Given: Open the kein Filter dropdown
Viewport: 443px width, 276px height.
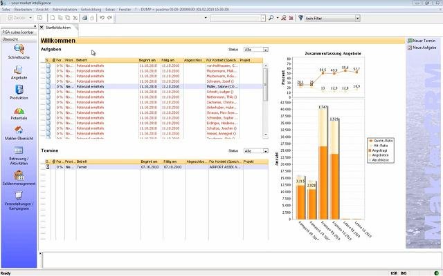Looking at the screenshot, I should [x=358, y=19].
